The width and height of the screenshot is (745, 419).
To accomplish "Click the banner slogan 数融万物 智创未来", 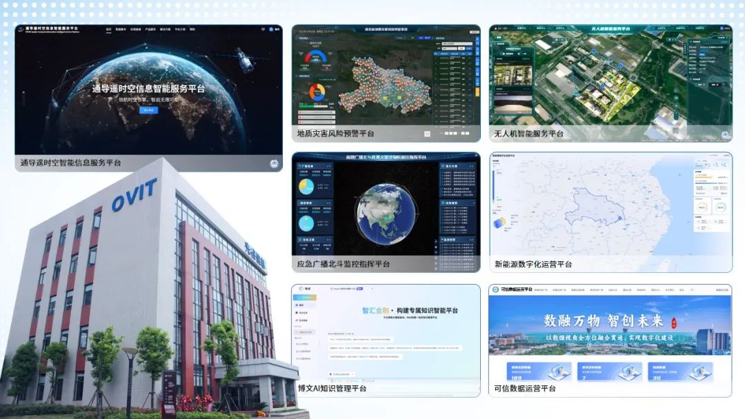I will click(604, 321).
